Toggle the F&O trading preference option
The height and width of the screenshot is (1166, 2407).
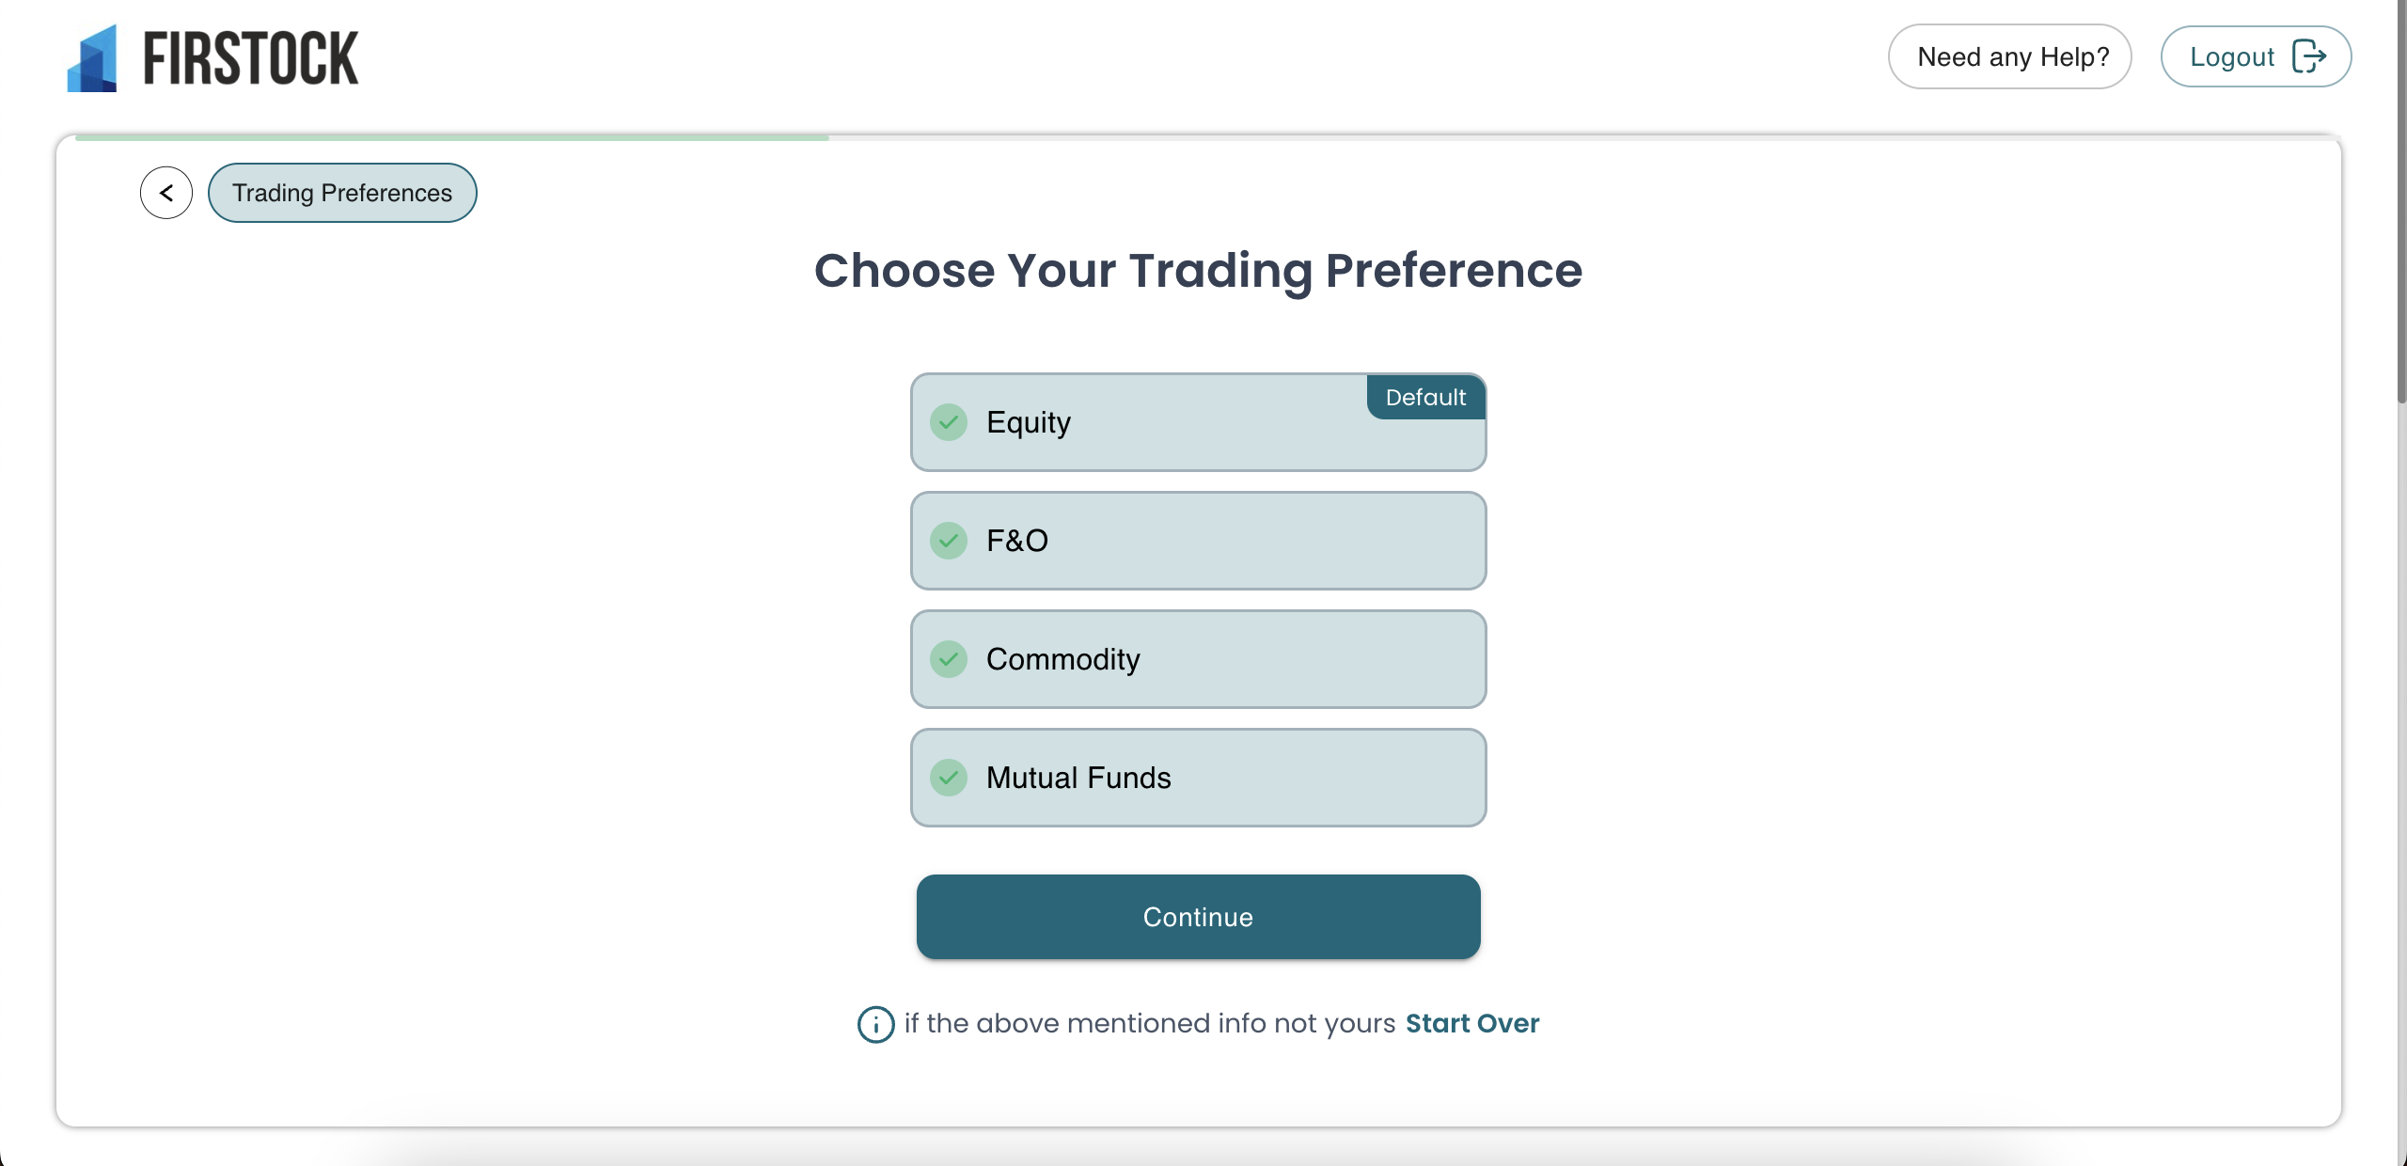point(1198,541)
